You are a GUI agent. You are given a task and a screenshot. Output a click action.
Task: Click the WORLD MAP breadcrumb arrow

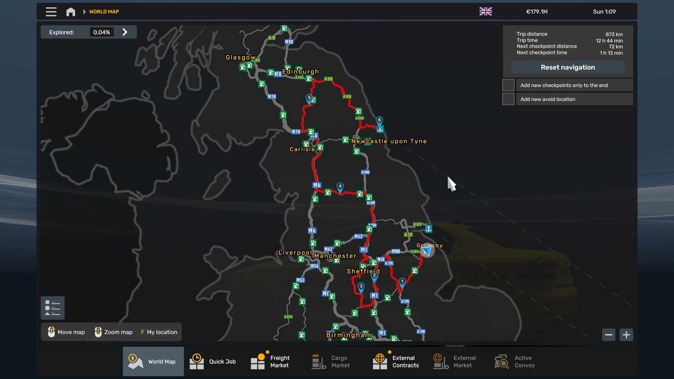[84, 12]
